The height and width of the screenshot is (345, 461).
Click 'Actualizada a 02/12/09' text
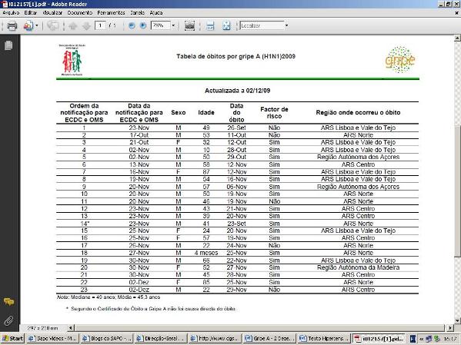point(238,91)
